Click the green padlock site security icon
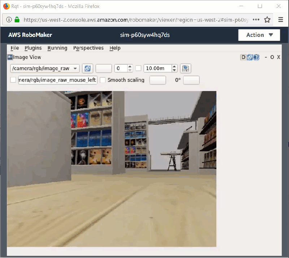Screen dimensions: 289x258 click(17, 20)
